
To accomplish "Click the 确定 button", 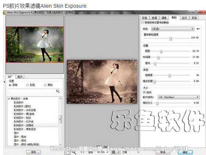I will click(x=185, y=152).
